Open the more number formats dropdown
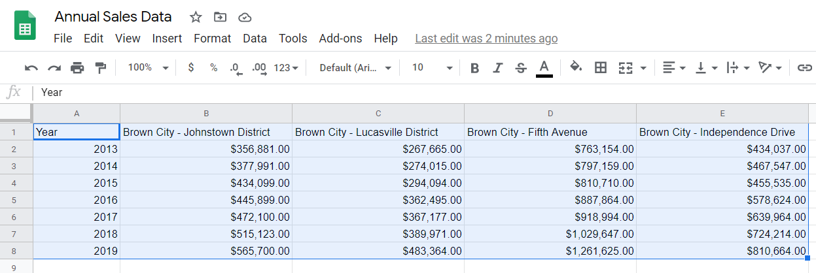This screenshot has height=273, width=816. click(x=286, y=68)
